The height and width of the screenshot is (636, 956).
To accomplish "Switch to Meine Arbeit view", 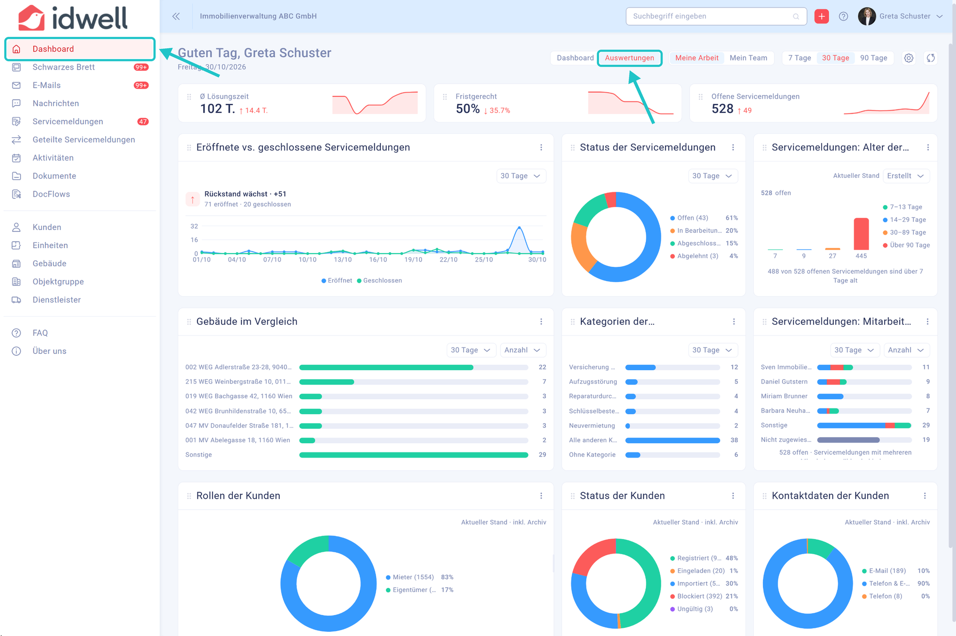I will pos(696,58).
